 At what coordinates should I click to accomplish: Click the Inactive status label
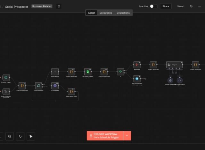pyautogui.click(x=143, y=6)
